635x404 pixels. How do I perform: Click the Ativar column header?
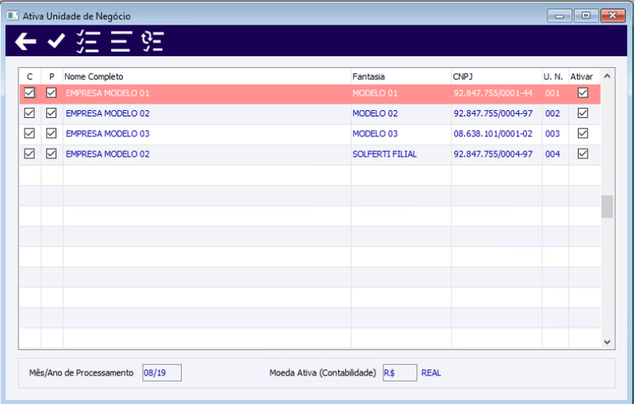[x=584, y=76]
